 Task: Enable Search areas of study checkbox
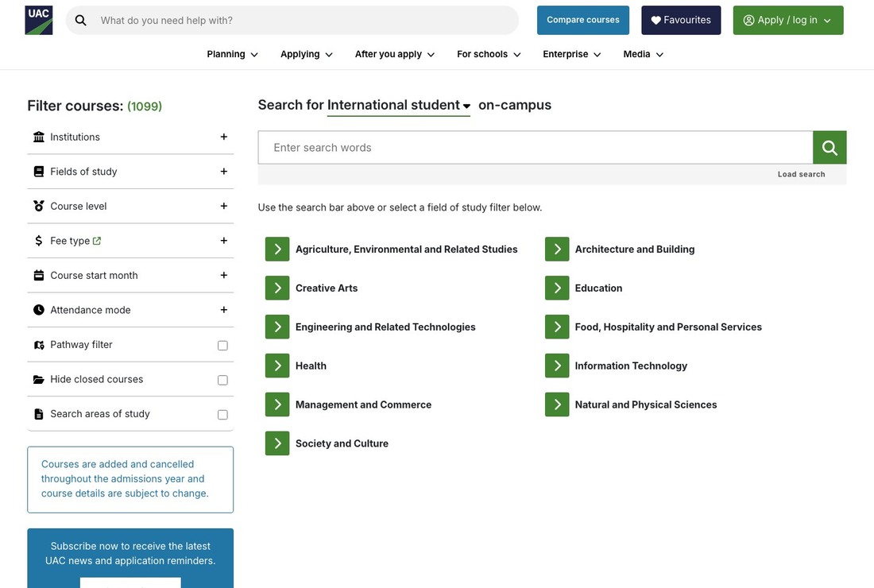tap(223, 415)
